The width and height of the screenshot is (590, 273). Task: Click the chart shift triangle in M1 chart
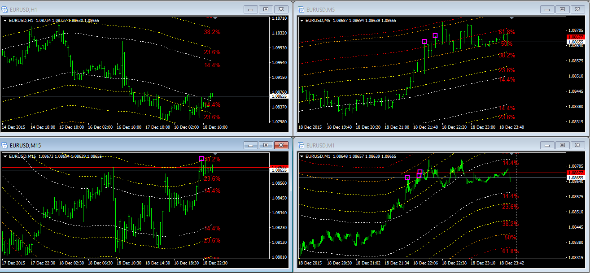[x=511, y=154]
